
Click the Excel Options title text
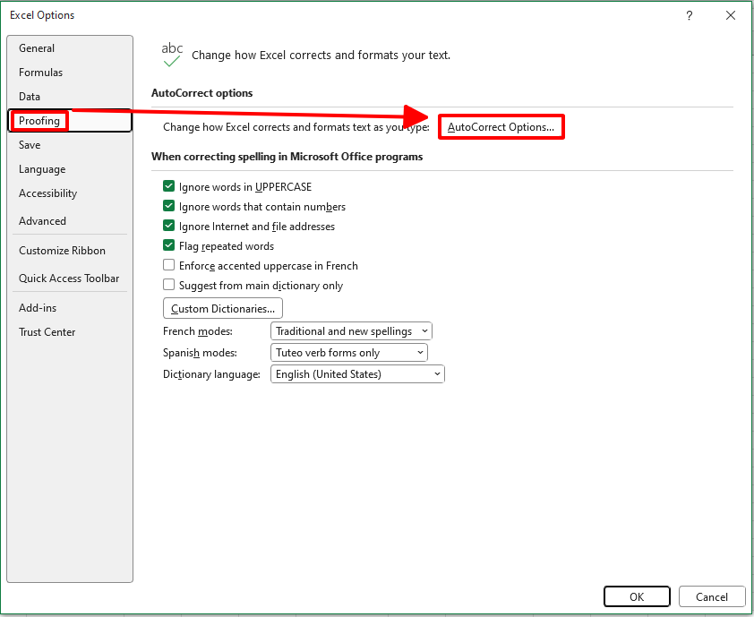tap(42, 15)
